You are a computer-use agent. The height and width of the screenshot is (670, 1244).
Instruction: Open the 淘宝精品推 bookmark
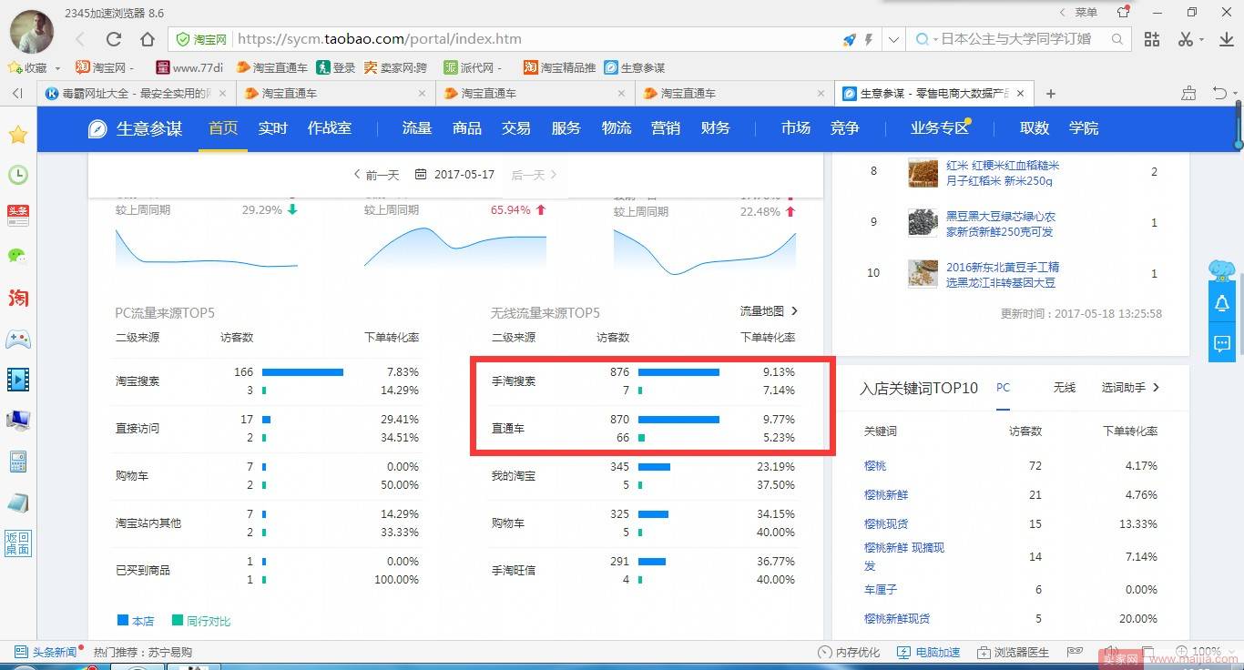pyautogui.click(x=559, y=68)
